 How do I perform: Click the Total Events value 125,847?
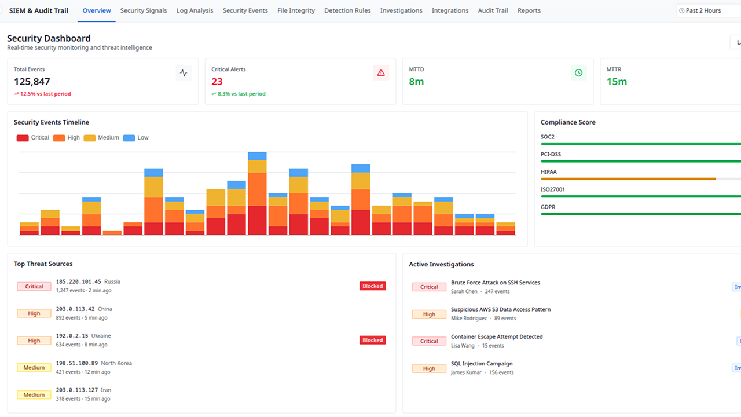point(32,82)
